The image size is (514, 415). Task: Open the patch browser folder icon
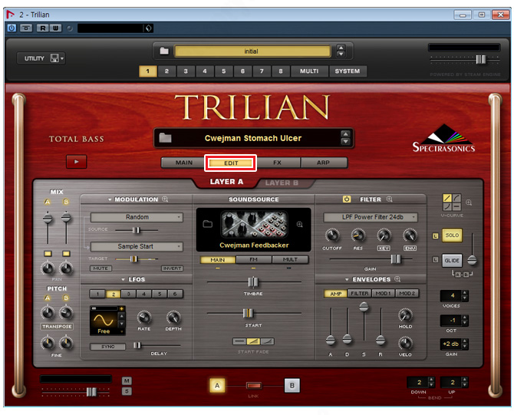point(165,137)
